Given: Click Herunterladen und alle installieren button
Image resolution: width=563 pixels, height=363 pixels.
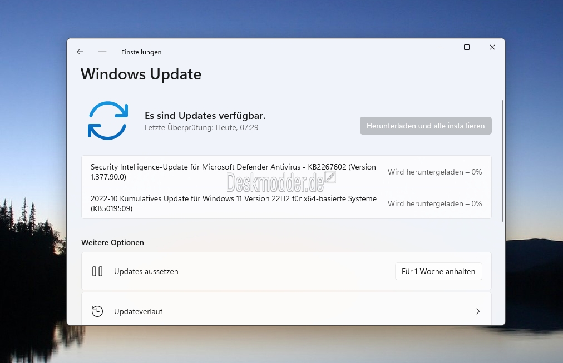Looking at the screenshot, I should click(426, 126).
